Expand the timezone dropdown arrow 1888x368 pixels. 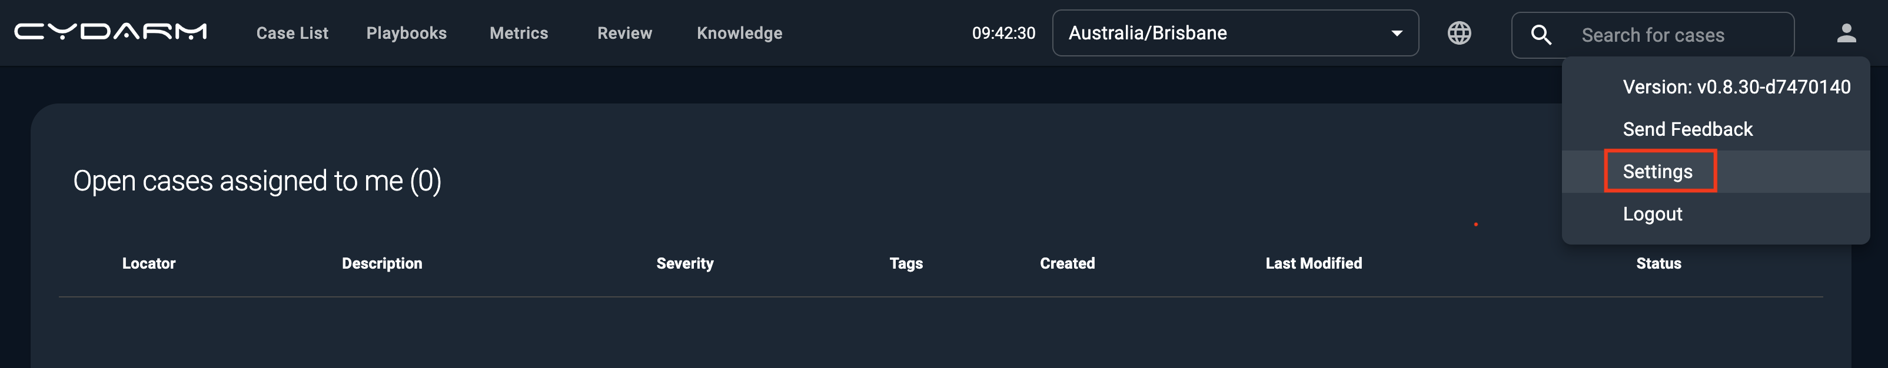[1396, 33]
